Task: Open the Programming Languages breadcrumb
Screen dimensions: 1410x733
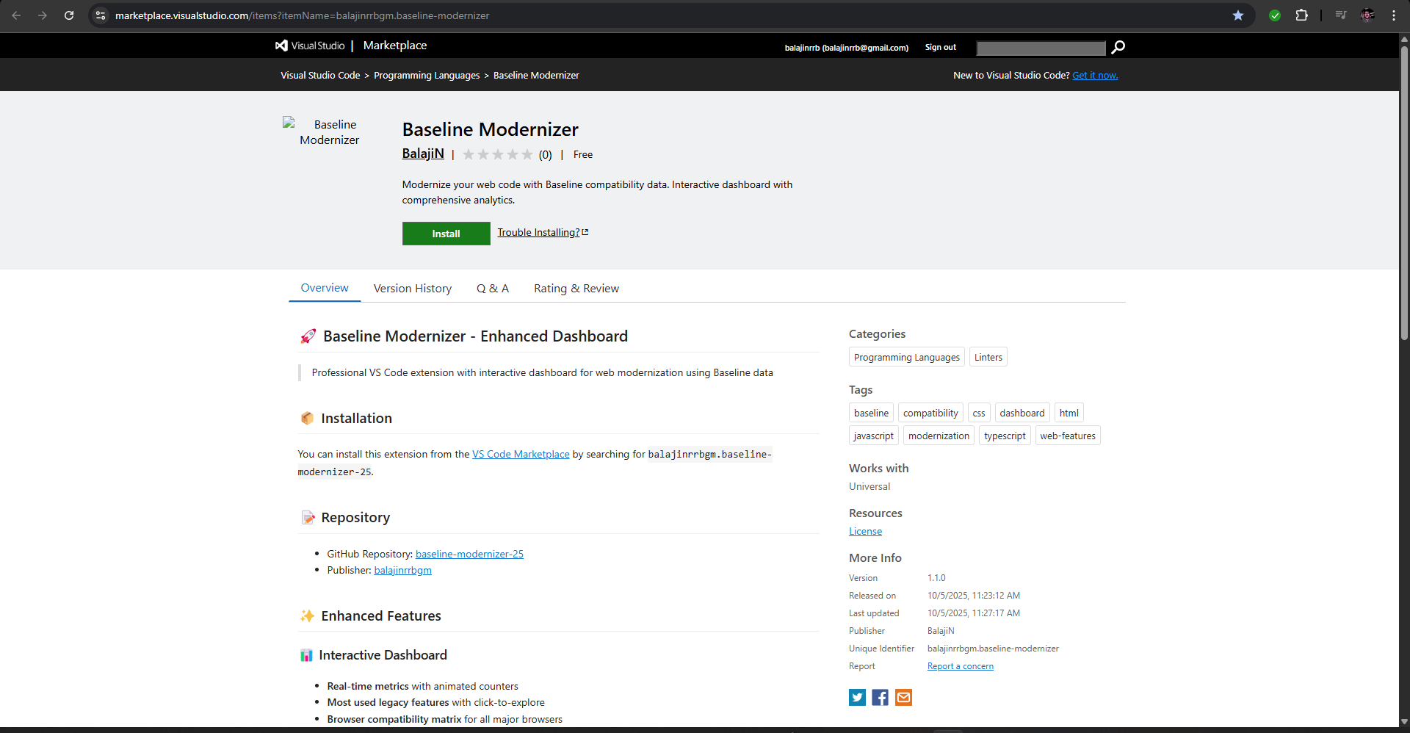Action: coord(427,75)
